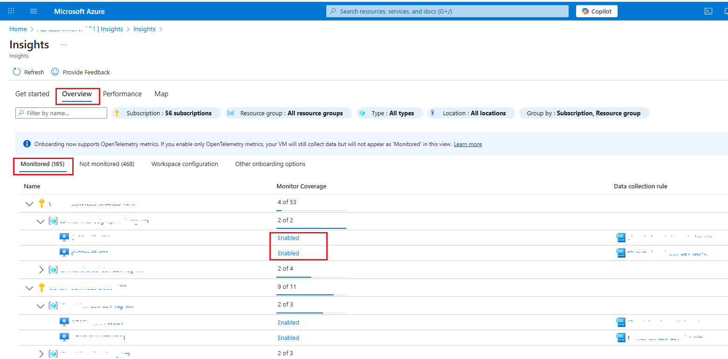The width and height of the screenshot is (728, 359).
Task: Click VM icon in first row under expanded 2 of 3 group
Action: click(64, 322)
